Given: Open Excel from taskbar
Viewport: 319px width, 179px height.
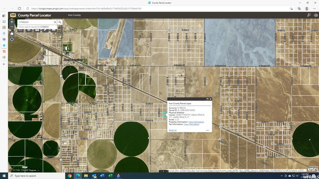Looking at the screenshot, I should click(x=110, y=176).
